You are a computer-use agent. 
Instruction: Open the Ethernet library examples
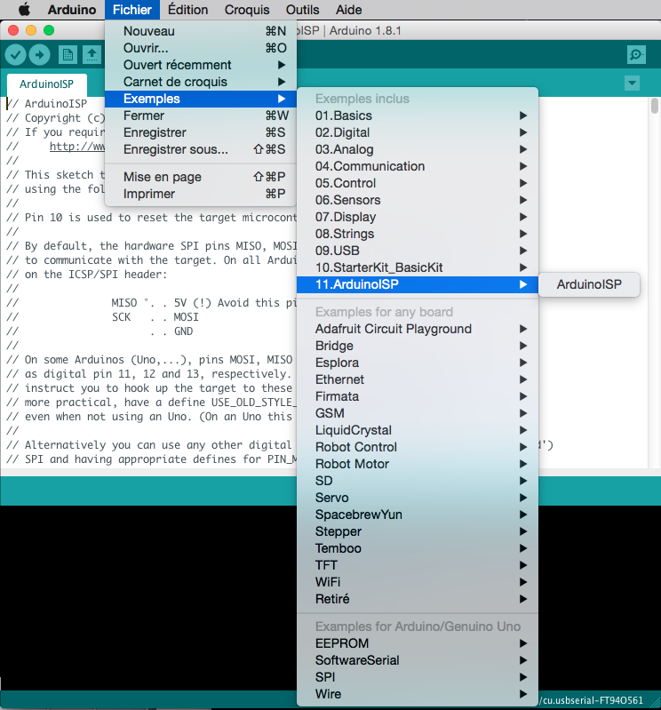click(418, 379)
